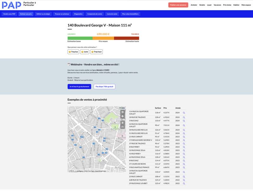The height and width of the screenshot is (191, 253).
Task: Click the 173 BOULEVARD GEORGE V address text
Action: coord(140,140)
